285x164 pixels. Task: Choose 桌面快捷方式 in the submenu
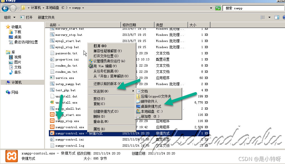coord(158,106)
